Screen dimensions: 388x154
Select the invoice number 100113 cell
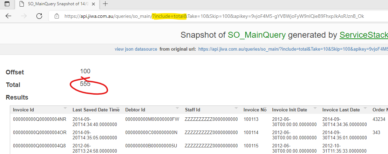tap(251, 119)
